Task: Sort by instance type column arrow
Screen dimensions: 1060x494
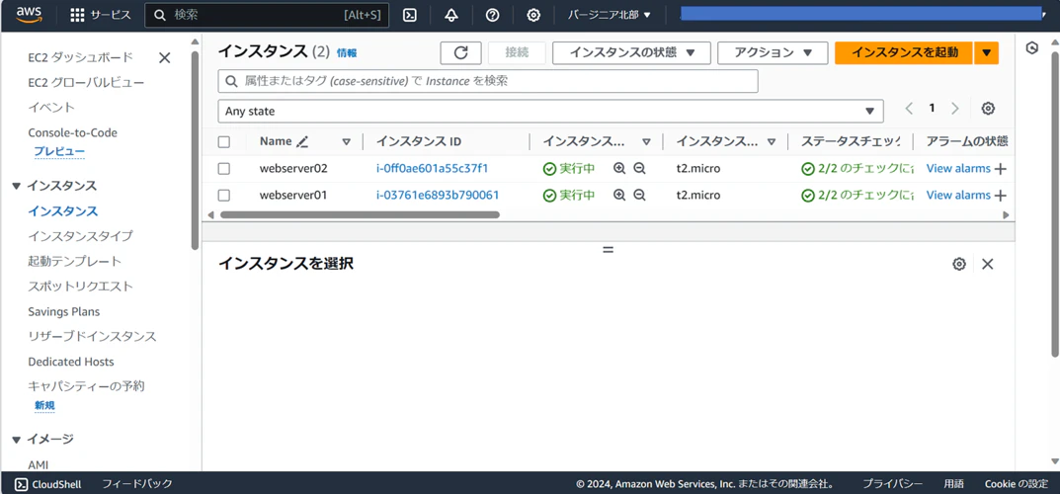Action: (772, 142)
